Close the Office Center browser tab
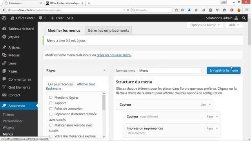 [x=82, y=3]
